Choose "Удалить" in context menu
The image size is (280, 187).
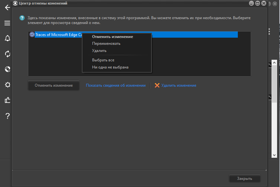(x=99, y=51)
